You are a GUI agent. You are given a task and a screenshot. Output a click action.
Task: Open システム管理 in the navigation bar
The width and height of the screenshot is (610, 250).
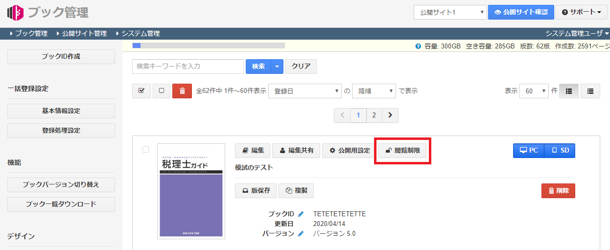pos(140,34)
